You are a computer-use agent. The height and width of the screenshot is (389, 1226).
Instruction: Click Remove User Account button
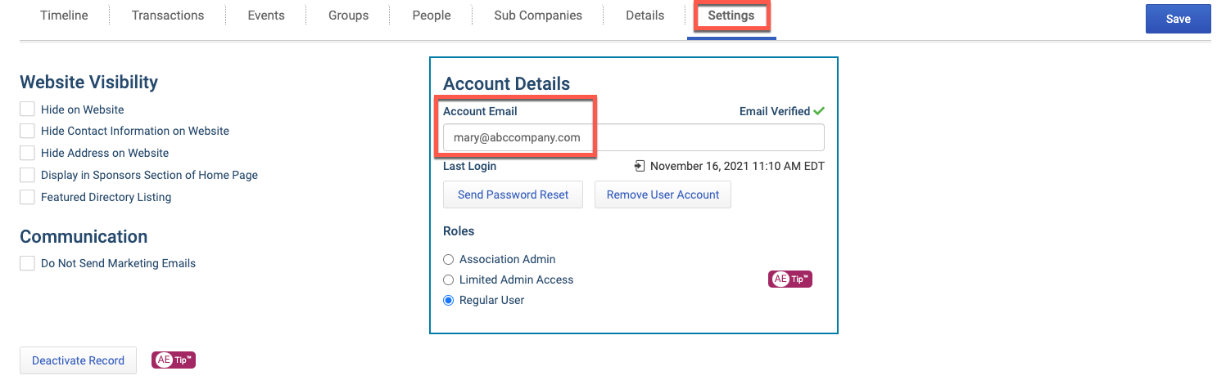[x=663, y=194]
